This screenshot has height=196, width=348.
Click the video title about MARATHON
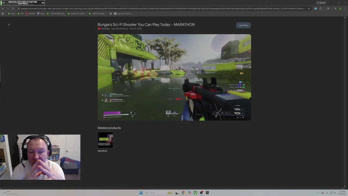146,24
